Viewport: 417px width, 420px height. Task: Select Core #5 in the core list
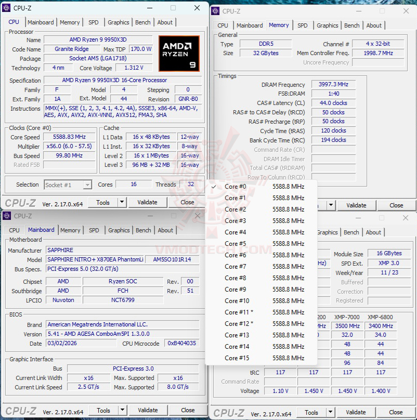[x=262, y=244]
